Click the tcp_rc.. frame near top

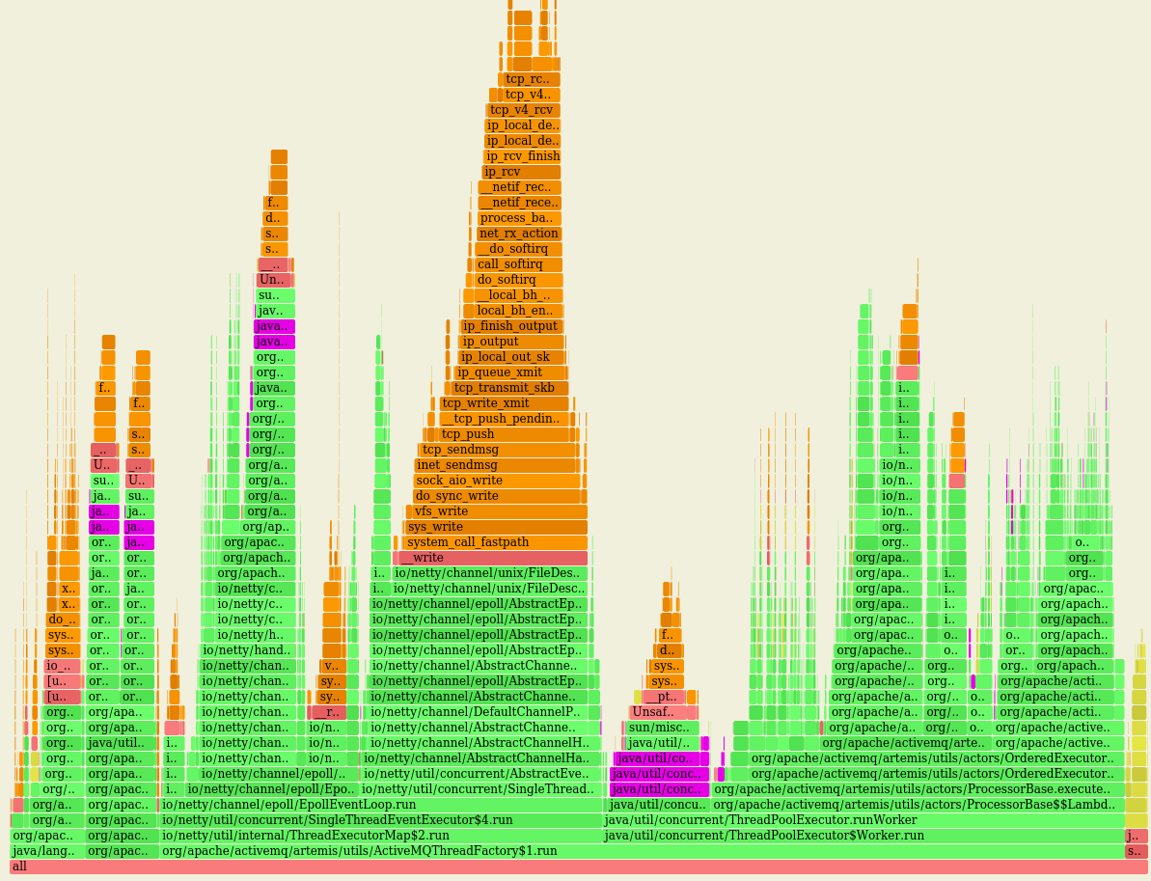[532, 80]
